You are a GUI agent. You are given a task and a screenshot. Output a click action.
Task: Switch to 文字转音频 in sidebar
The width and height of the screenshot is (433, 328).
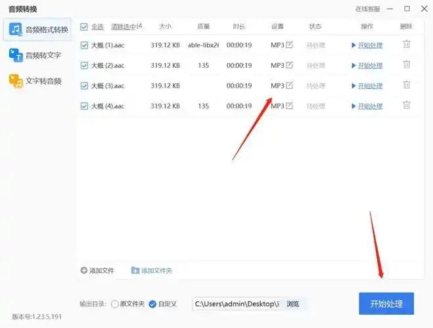35,81
